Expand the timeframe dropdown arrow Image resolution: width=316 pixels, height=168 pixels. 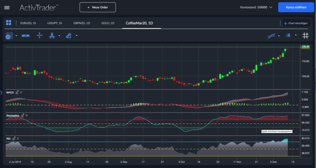16,36
